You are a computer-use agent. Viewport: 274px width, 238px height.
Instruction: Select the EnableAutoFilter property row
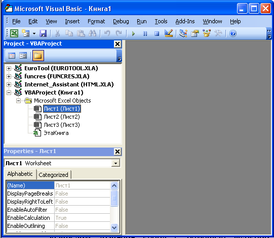(58, 210)
